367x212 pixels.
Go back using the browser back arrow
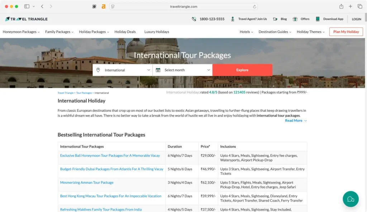(42, 6)
